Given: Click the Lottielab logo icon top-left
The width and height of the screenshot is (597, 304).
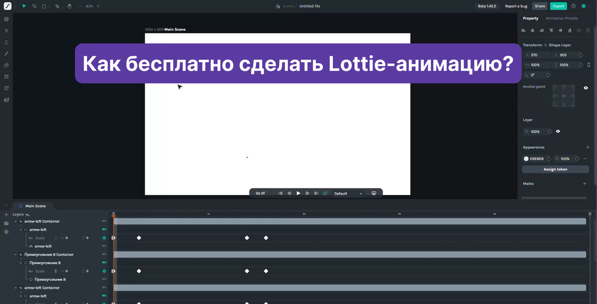Looking at the screenshot, I should [7, 6].
